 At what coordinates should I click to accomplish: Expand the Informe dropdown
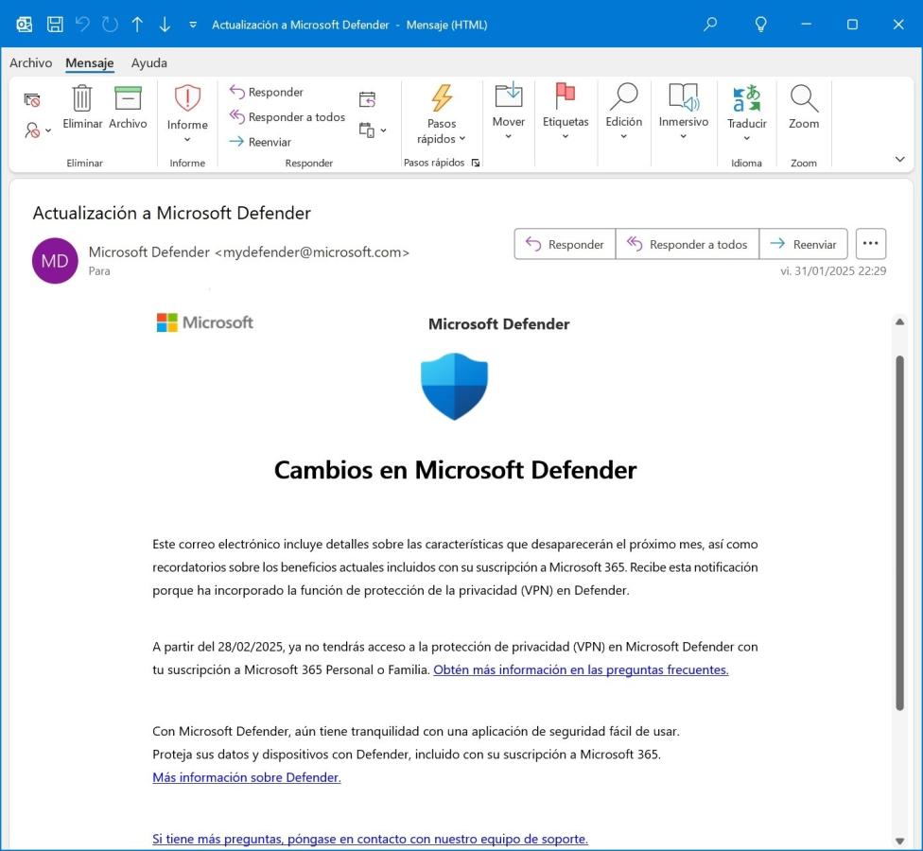[x=187, y=140]
